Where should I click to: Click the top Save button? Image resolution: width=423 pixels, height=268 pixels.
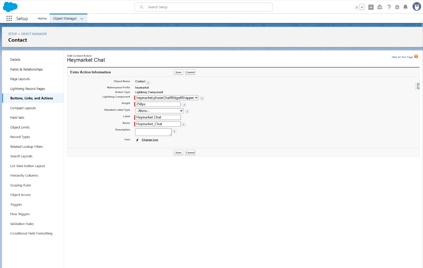tap(178, 72)
